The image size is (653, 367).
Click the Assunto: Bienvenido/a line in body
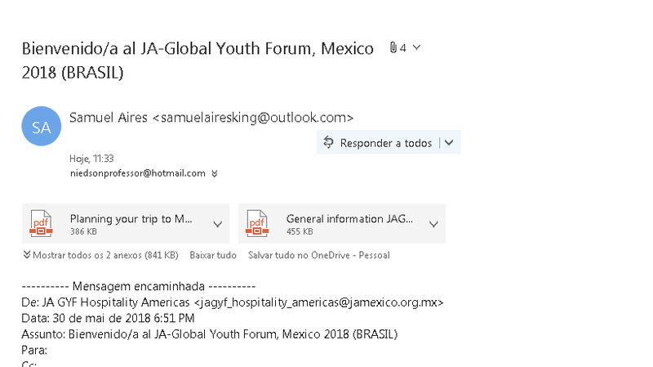(210, 334)
